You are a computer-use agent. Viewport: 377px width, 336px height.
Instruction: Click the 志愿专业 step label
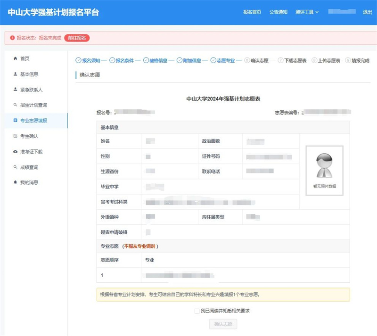tap(226, 61)
